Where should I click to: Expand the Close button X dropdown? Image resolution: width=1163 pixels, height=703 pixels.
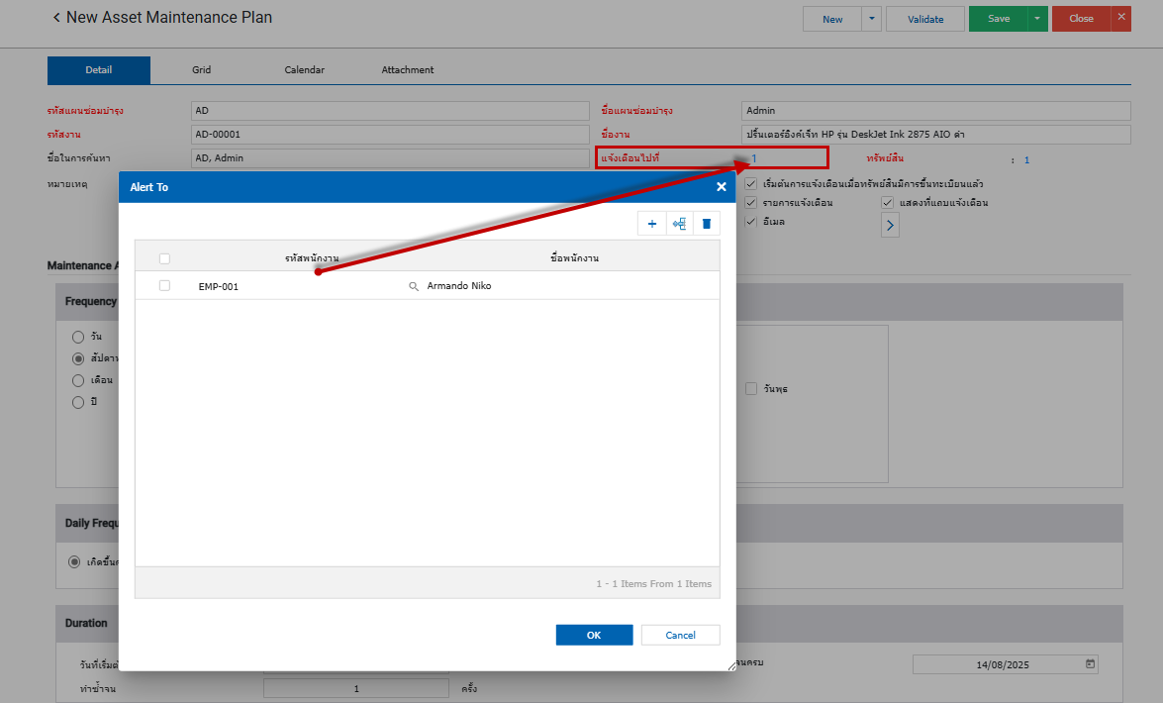(1121, 18)
